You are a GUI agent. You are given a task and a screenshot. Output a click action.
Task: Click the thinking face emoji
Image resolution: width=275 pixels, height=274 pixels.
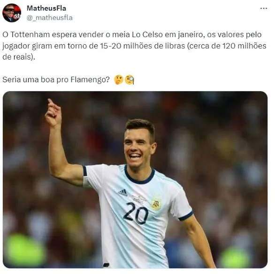(x=119, y=80)
